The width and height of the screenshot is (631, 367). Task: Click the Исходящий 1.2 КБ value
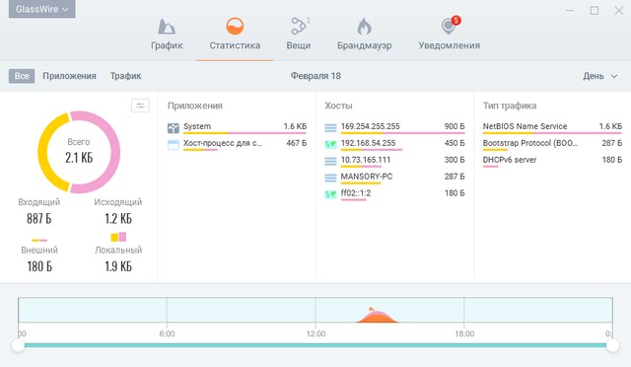(118, 219)
